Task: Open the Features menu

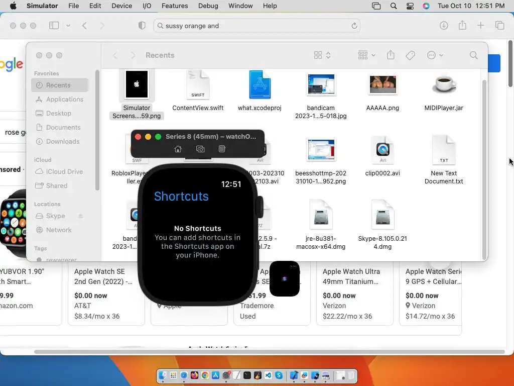Action: (x=175, y=6)
